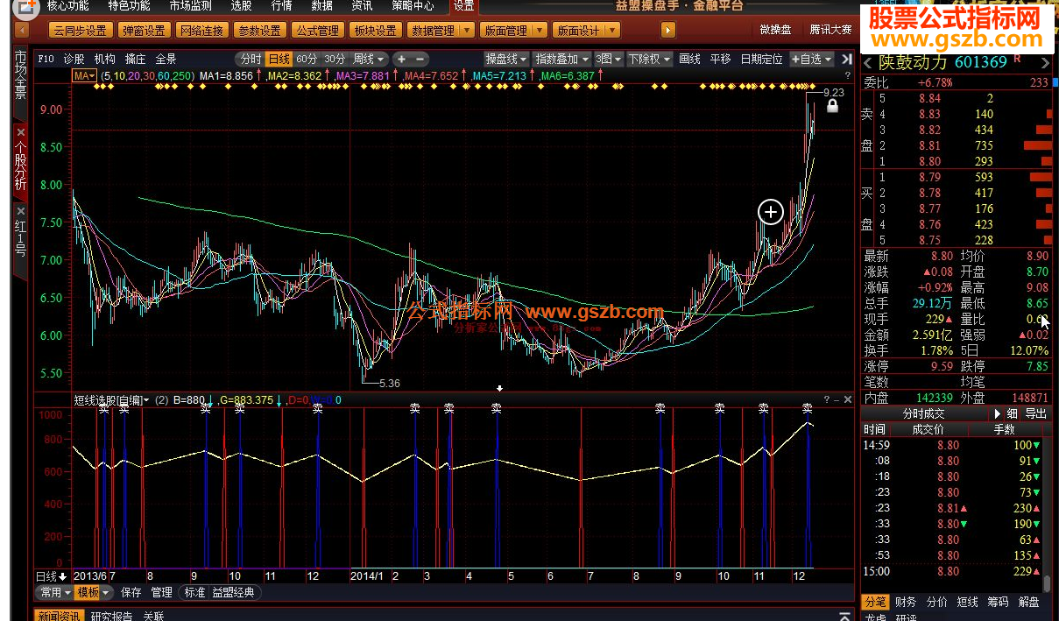
Task: Click the skip-to-end arrow icon after 自选
Action: pyautogui.click(x=846, y=59)
